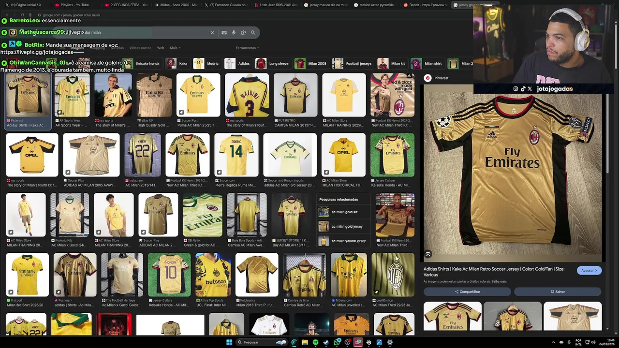Image resolution: width=619 pixels, height=348 pixels.
Task: Select the Long sleeve filter chip
Action: coord(273,63)
